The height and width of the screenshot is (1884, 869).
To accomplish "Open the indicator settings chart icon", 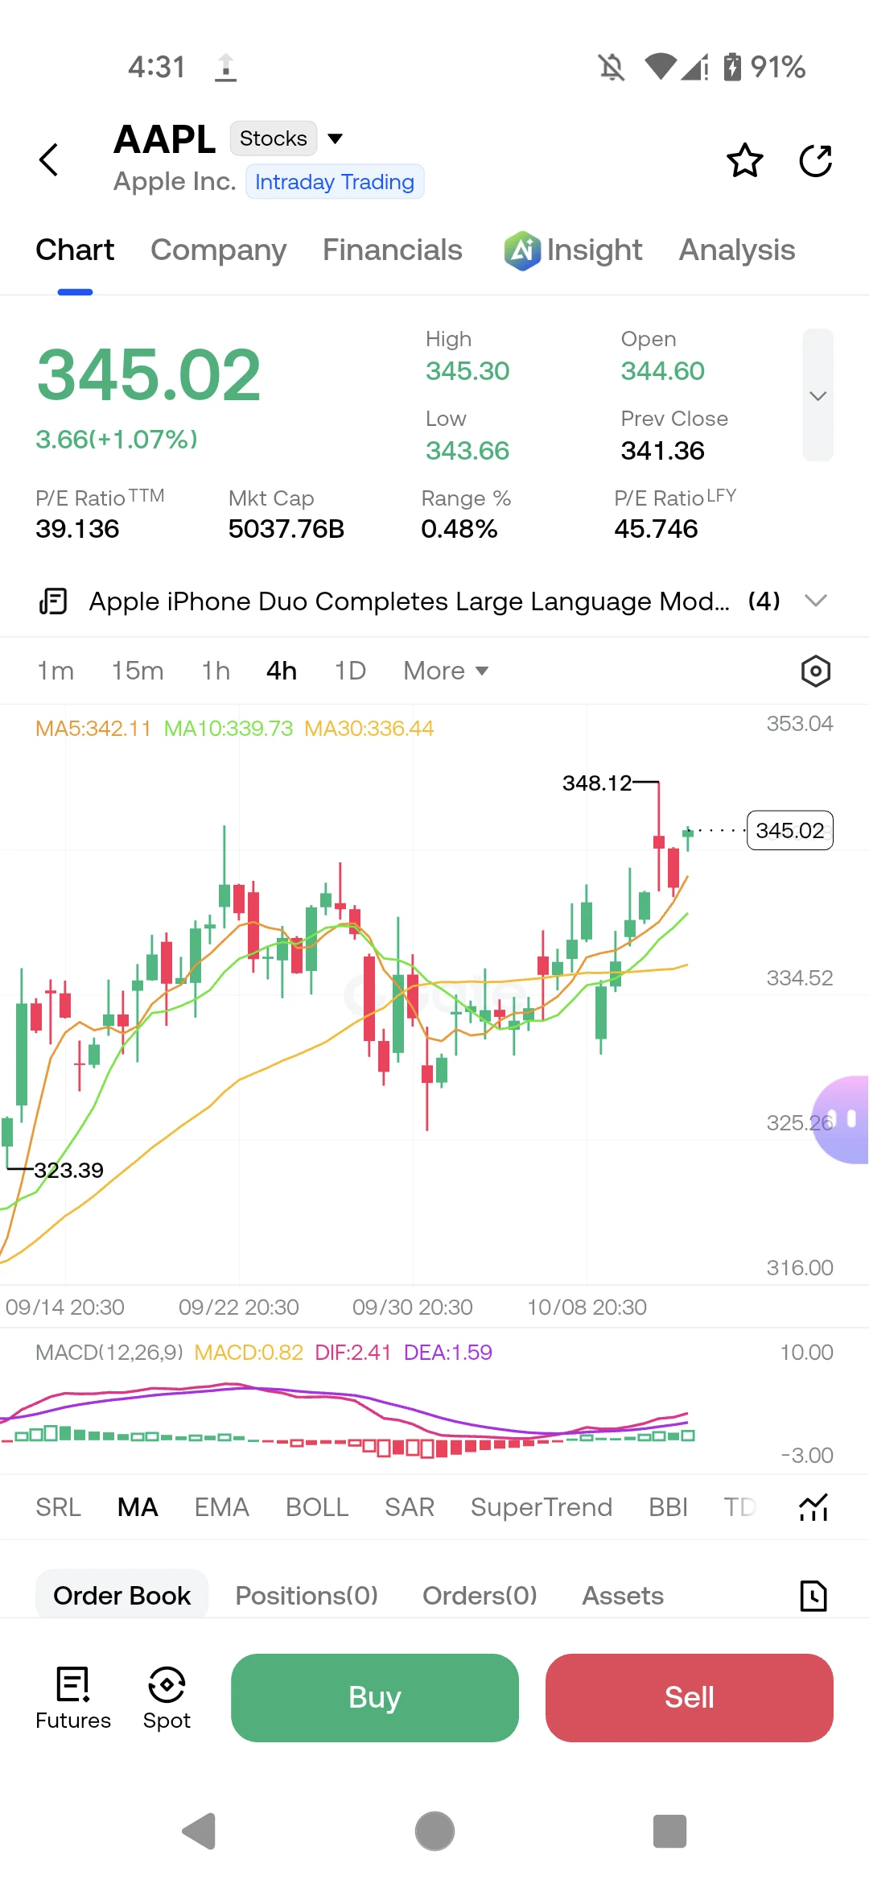I will (813, 1506).
